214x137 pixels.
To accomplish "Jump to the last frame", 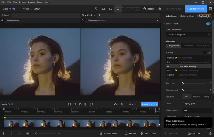I will (x=91, y=104).
